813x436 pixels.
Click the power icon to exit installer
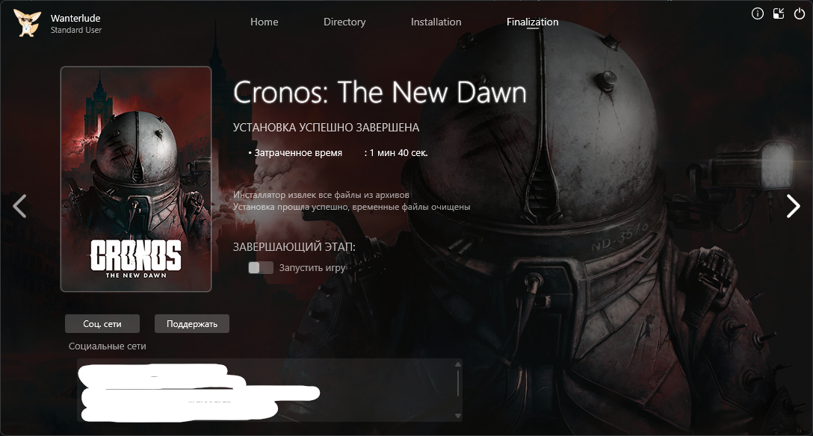(800, 14)
